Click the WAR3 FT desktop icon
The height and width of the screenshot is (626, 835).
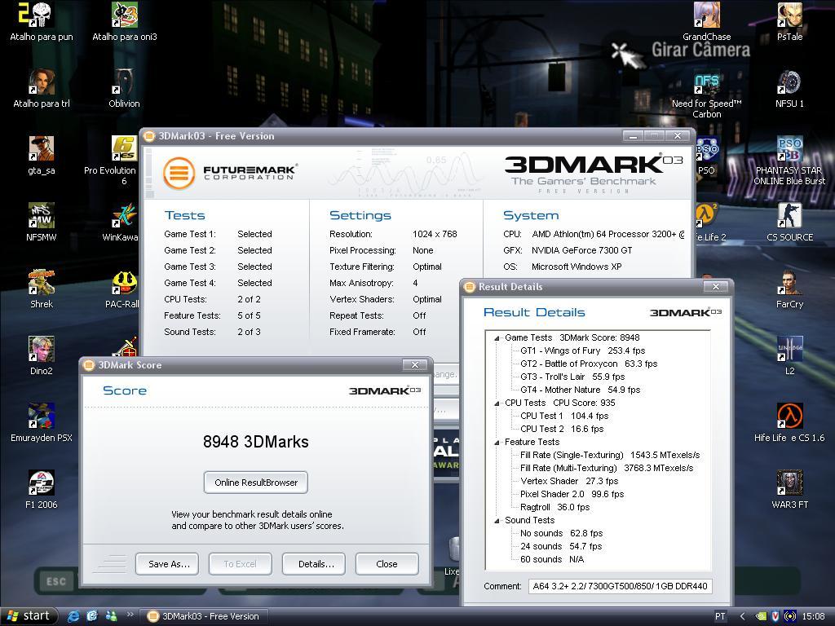(x=789, y=490)
